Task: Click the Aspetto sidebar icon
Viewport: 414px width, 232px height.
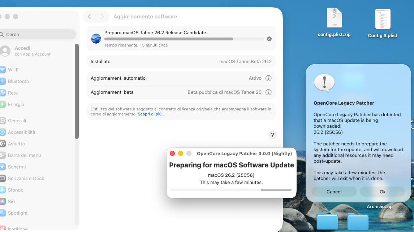Action: point(3,144)
